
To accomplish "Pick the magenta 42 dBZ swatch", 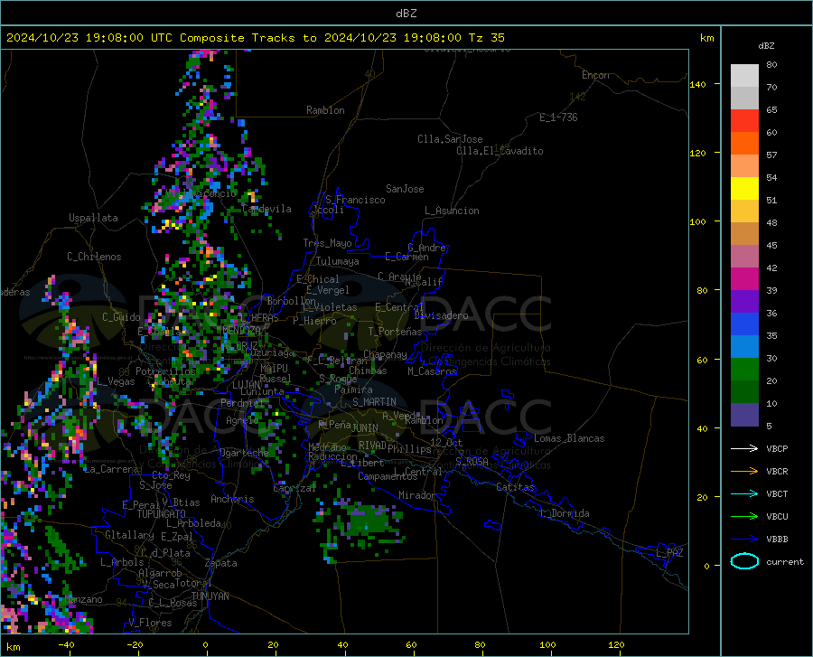I will click(x=744, y=279).
